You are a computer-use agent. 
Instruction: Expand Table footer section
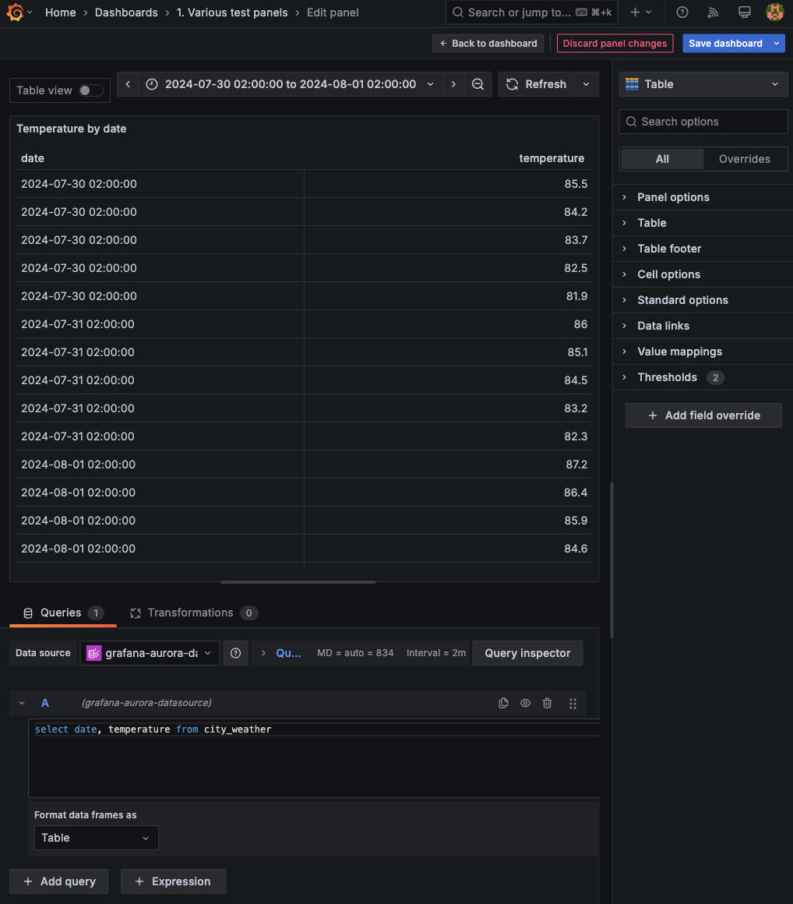tap(703, 249)
